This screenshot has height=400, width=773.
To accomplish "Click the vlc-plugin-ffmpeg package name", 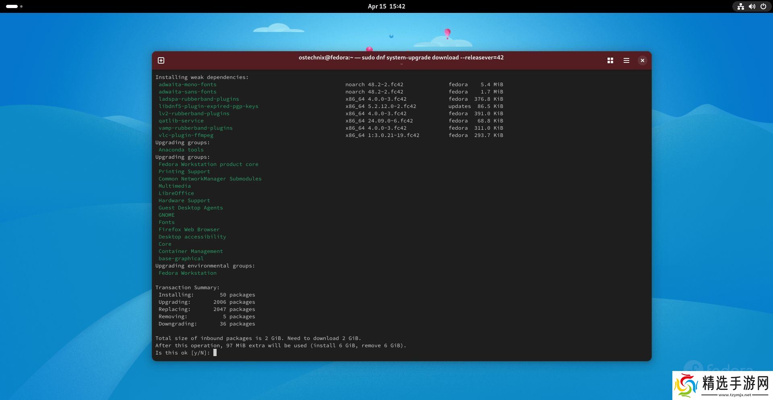I will coord(186,135).
